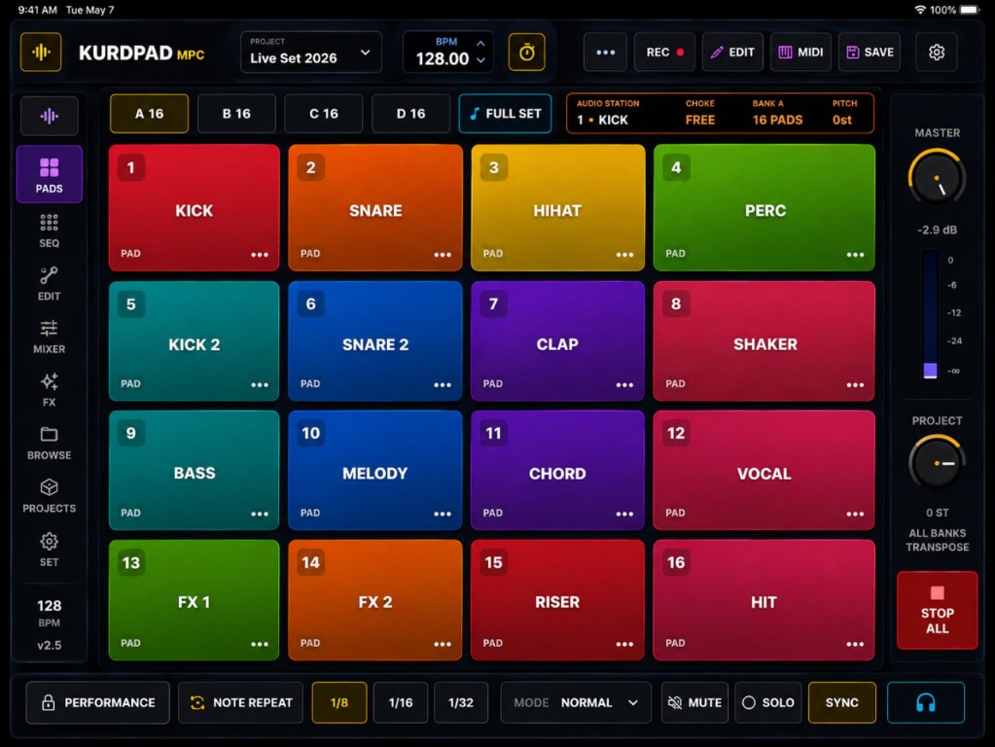The width and height of the screenshot is (995, 747).
Task: Switch to bank A 16 tab
Action: (x=149, y=114)
